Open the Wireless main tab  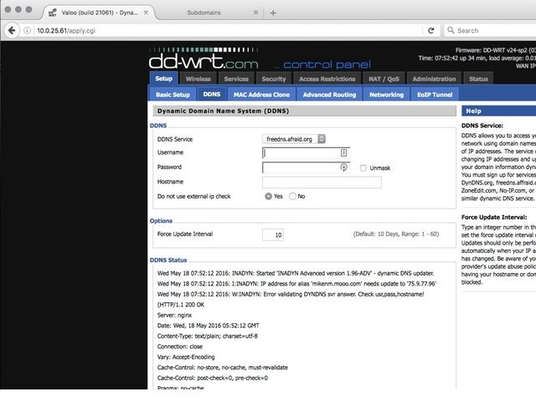coord(198,79)
